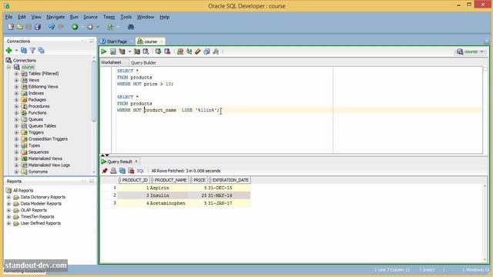
Task: Click the Connections tree vertical scrollbar
Action: point(94,91)
